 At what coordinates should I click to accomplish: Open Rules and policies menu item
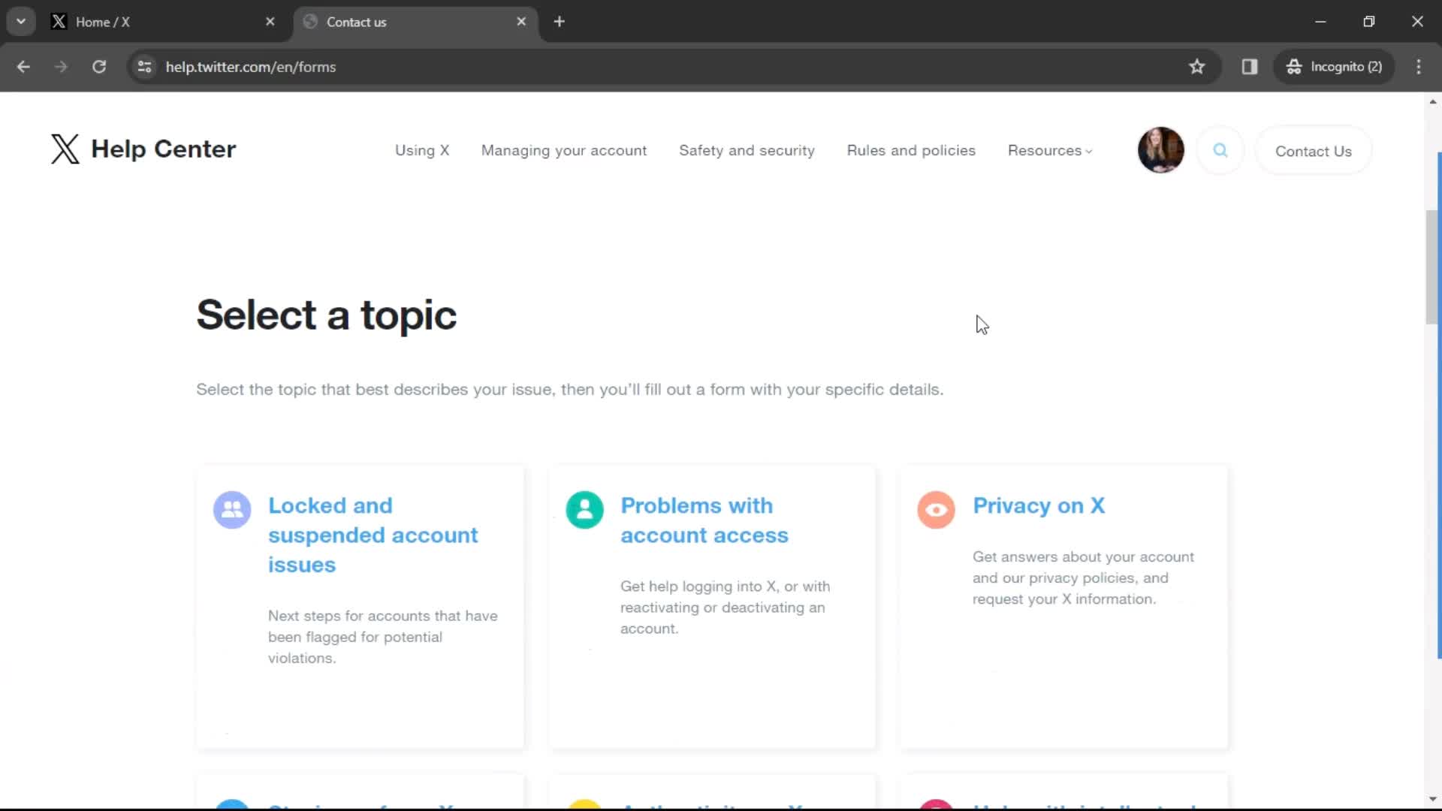coord(911,151)
